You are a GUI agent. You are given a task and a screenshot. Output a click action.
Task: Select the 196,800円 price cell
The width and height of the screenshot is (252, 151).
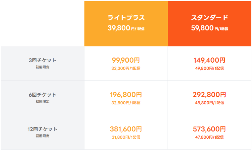(x=126, y=95)
